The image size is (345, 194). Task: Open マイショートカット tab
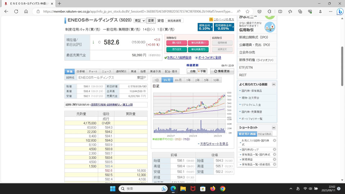[264, 134]
